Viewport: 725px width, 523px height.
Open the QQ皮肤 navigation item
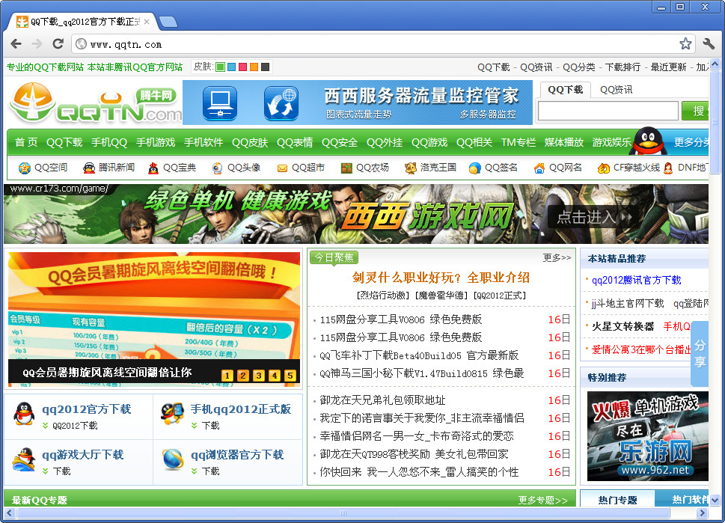[250, 142]
